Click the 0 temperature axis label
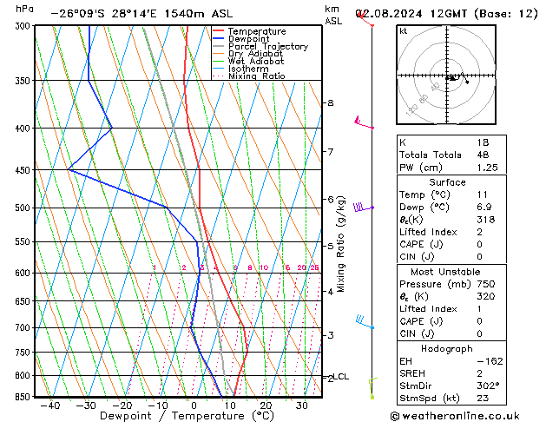546x422 pixels. pos(194,406)
